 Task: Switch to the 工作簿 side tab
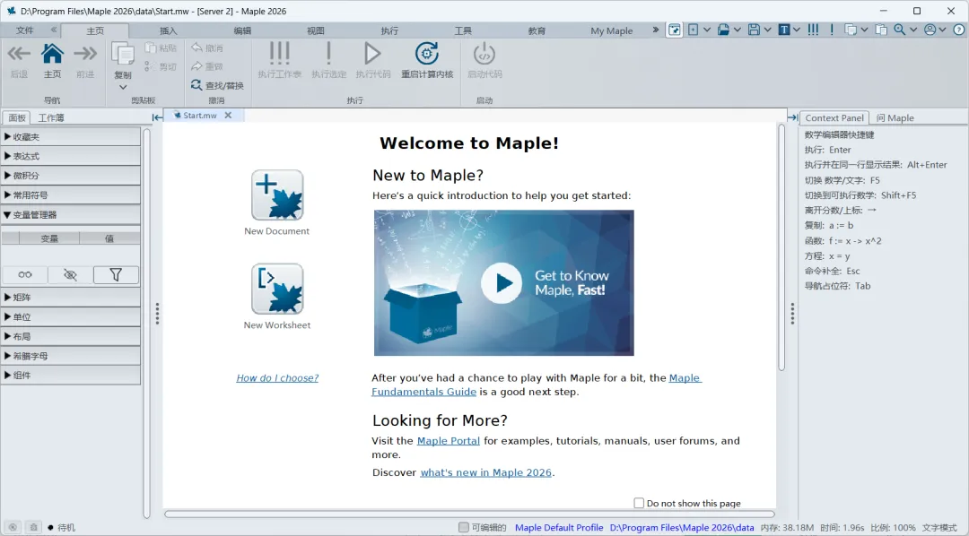tap(50, 118)
